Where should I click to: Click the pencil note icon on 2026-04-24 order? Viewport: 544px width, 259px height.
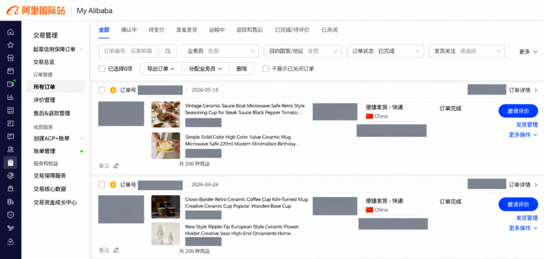coord(116,250)
